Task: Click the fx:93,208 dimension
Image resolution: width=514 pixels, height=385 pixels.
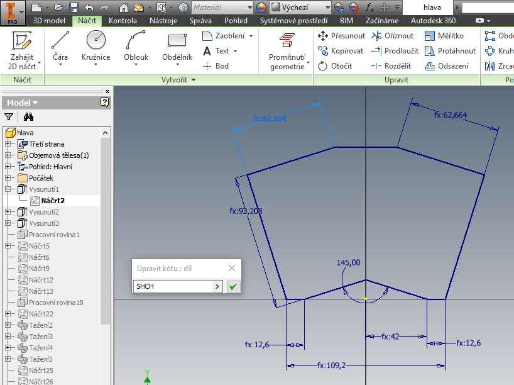Action: tap(246, 211)
